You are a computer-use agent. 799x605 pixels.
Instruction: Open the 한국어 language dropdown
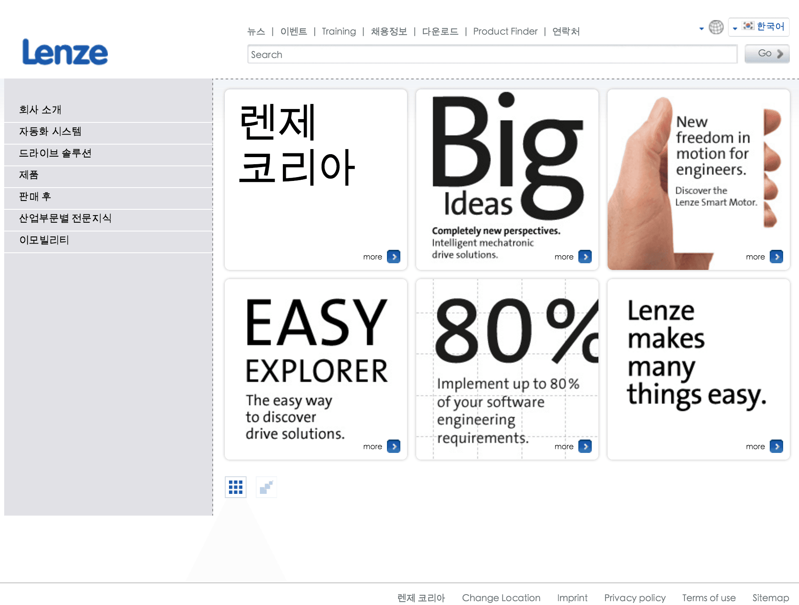pos(758,27)
